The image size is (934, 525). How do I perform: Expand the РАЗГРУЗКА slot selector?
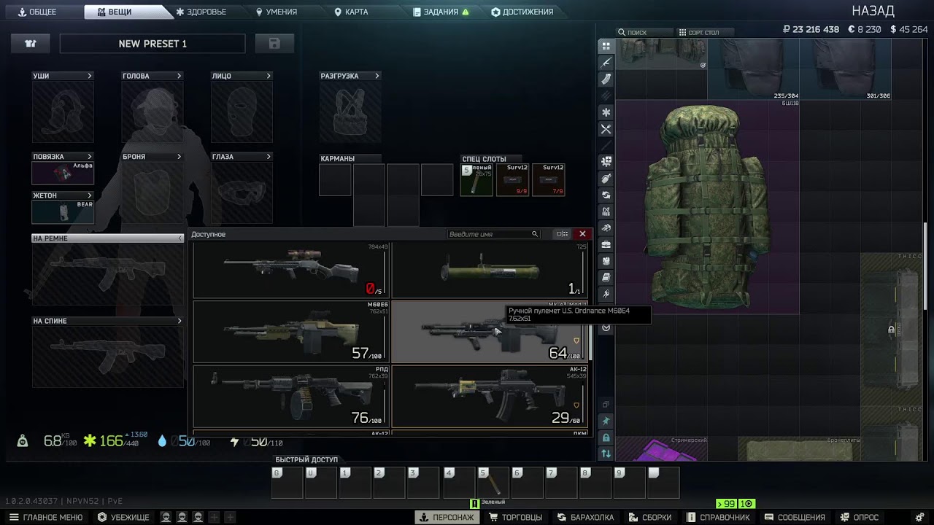(377, 76)
